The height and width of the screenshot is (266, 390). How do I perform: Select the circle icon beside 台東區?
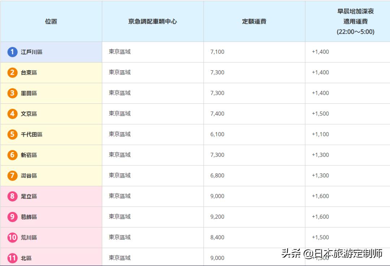[x=12, y=72]
